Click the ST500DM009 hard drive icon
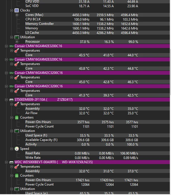Screen dimensions: 171x195 click(x=11, y=100)
